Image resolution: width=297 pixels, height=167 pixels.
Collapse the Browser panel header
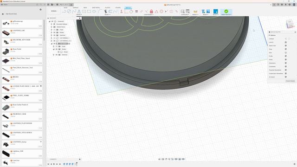click(48, 18)
